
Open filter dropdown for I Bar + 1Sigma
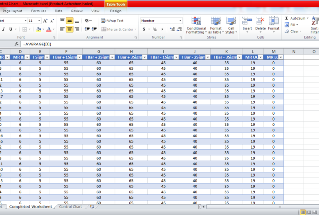[x=79, y=57]
